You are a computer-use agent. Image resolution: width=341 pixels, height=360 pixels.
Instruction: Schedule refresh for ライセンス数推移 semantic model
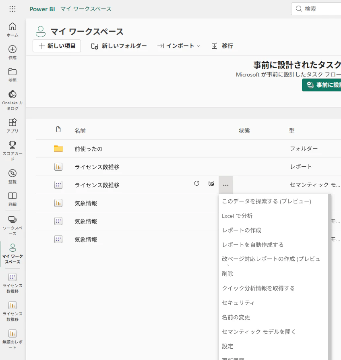(x=211, y=183)
